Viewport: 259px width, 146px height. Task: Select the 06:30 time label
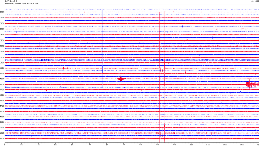click(x=2, y=46)
